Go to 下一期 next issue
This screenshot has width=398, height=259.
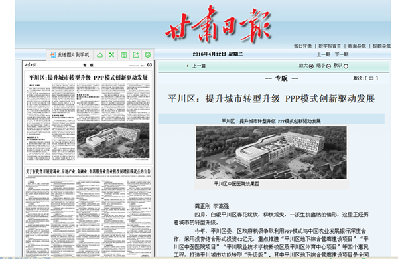click(x=342, y=54)
